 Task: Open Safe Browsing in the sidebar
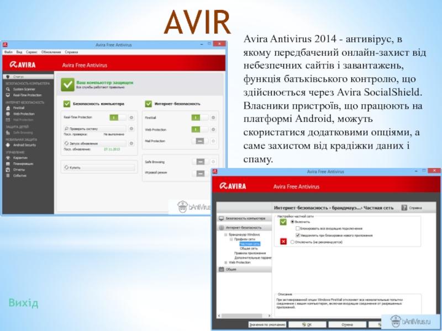click(23, 132)
